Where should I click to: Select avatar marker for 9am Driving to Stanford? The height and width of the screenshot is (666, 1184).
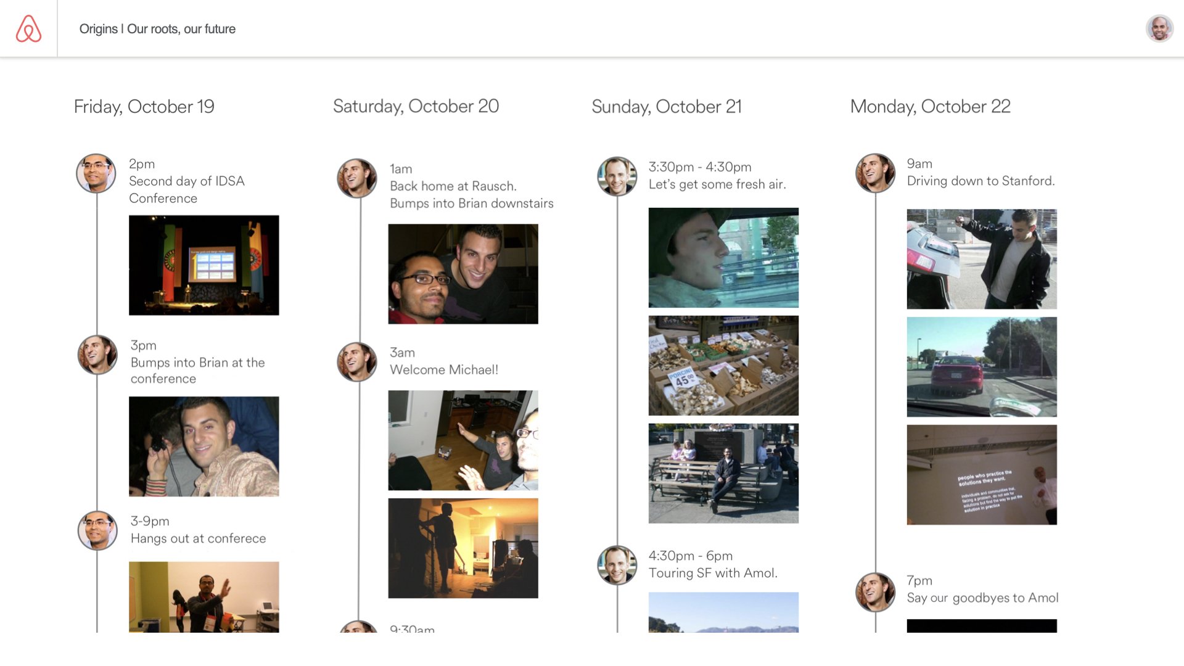[876, 173]
